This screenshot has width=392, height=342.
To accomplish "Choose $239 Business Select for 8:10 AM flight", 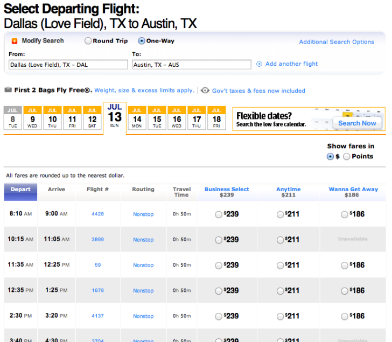I will [219, 214].
